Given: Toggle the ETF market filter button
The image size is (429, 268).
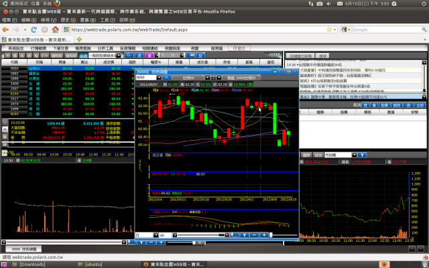Looking at the screenshot, I should click(44, 56).
